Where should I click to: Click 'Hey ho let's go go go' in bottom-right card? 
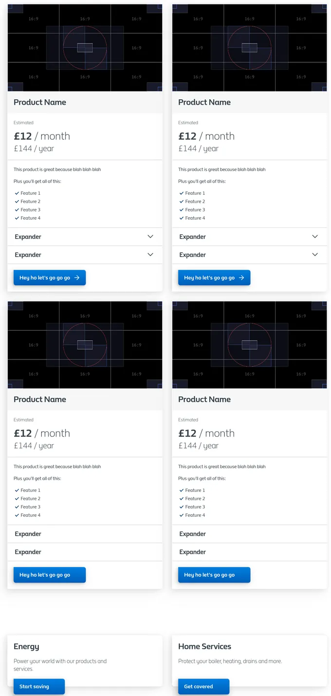tap(214, 575)
